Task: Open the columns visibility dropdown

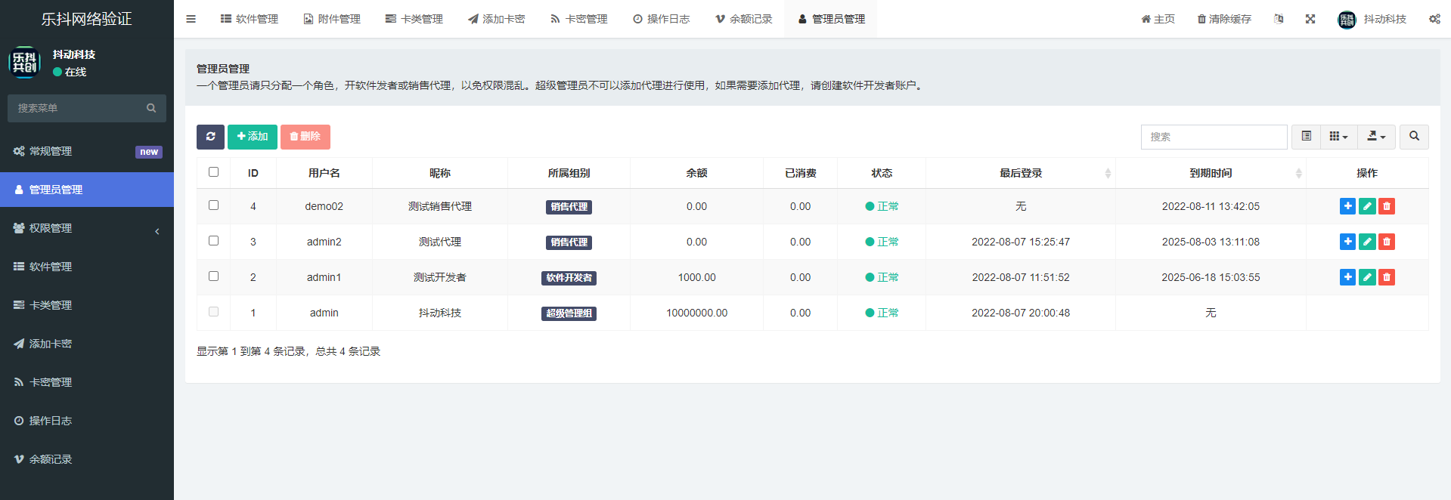Action: tap(1338, 137)
